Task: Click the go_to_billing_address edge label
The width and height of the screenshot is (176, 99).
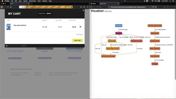Action: pos(160,29)
